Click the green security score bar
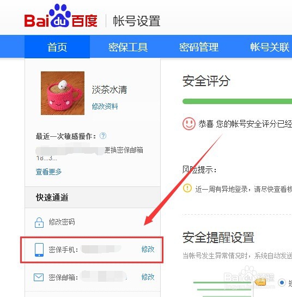292x297 pixels. click(237, 101)
